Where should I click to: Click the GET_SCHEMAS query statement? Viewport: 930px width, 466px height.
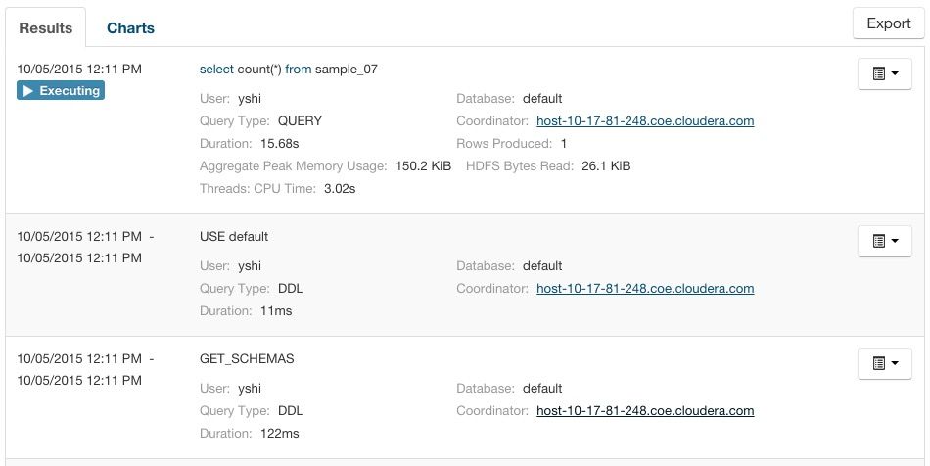pos(246,359)
